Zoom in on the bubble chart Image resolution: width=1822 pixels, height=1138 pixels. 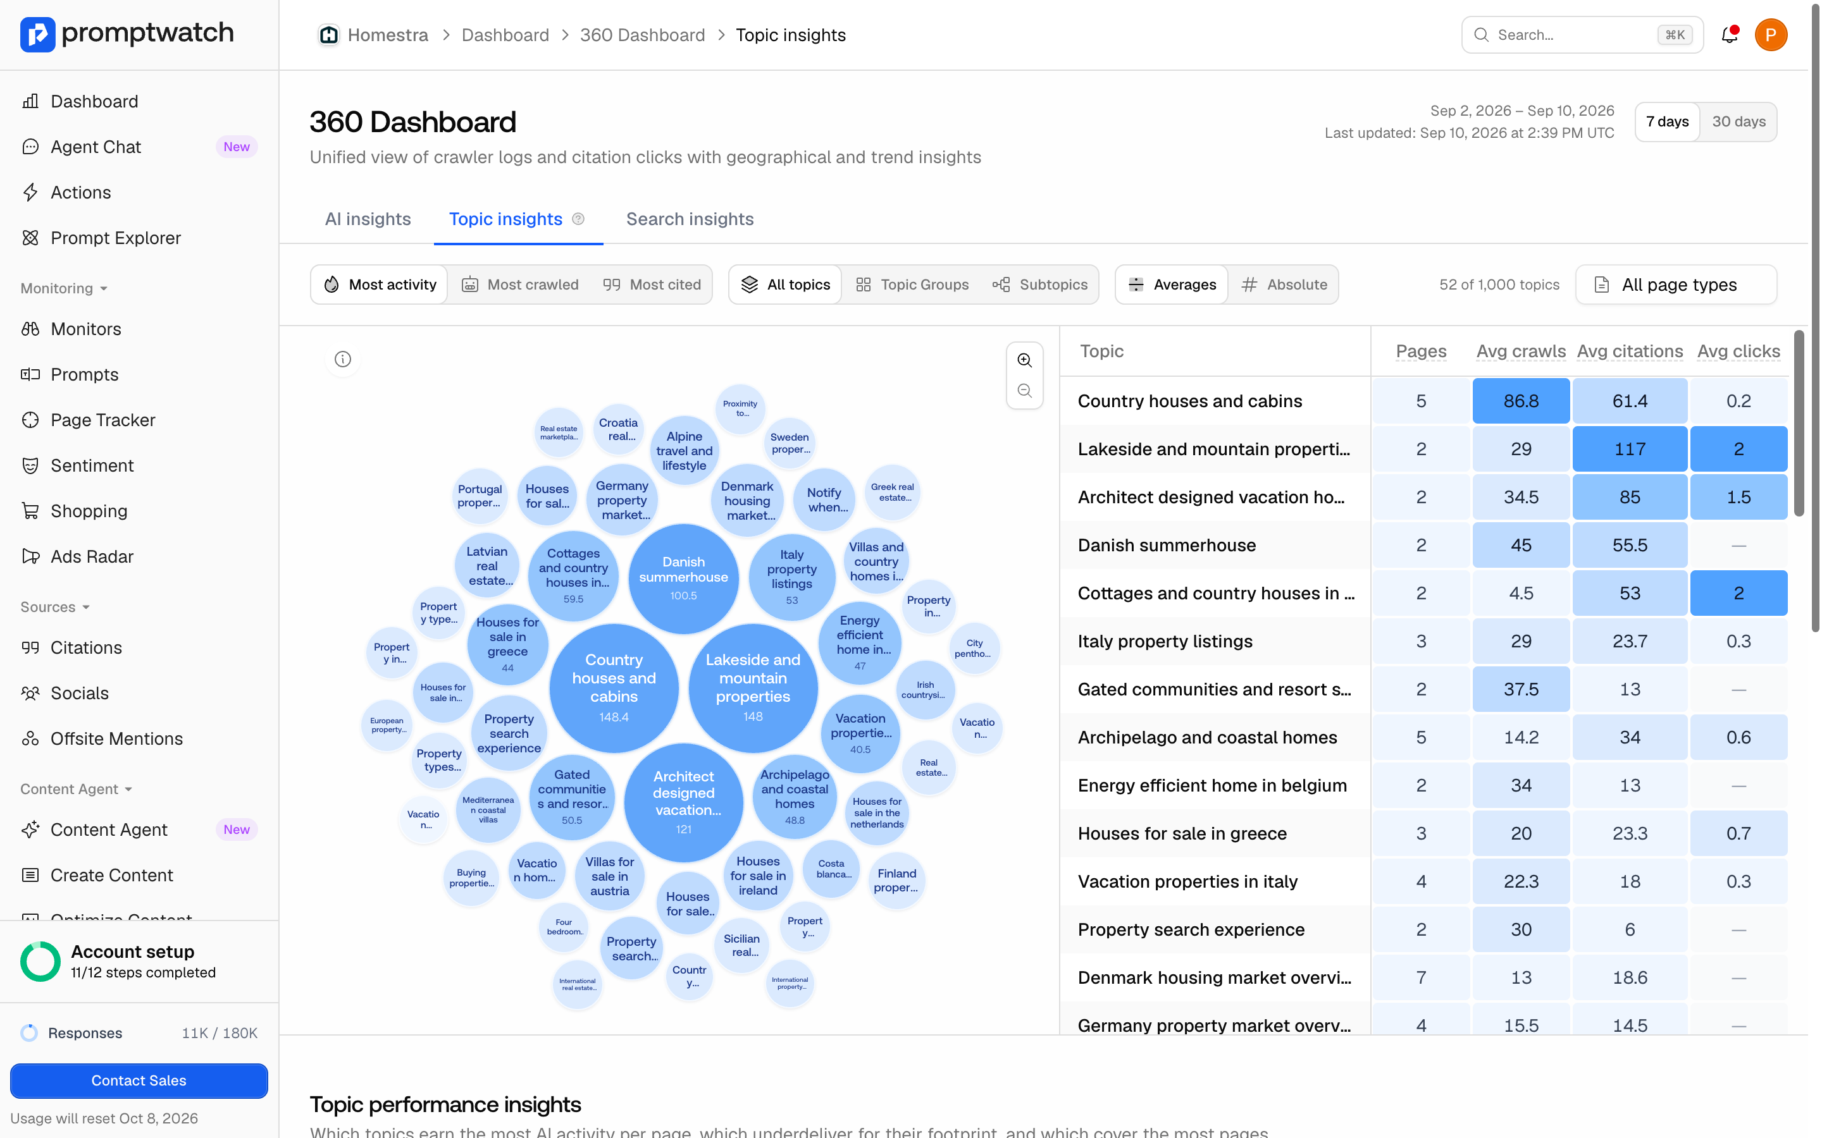point(1025,360)
